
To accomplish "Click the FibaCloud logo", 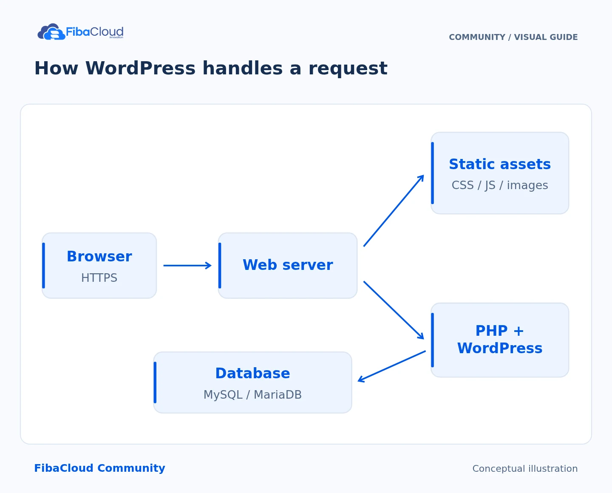I will (x=81, y=32).
